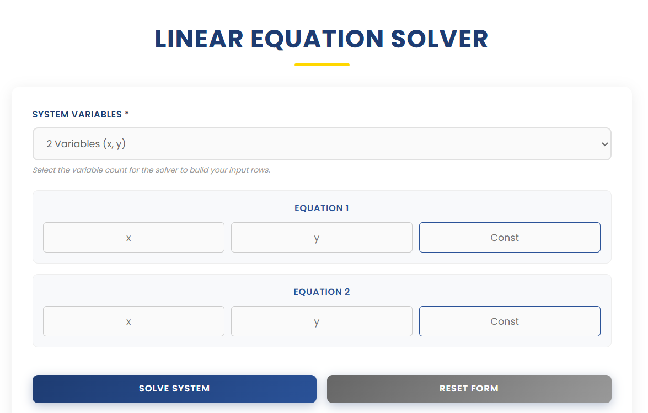Viewport: 648px width, 413px height.
Task: Select the Const field in Equation 1
Action: [x=510, y=237]
